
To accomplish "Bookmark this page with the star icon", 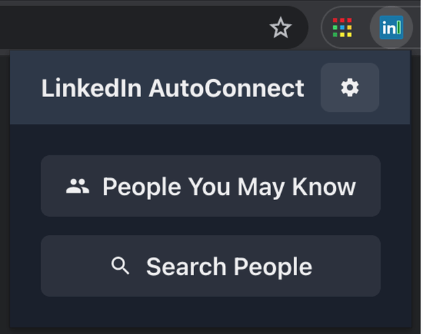I will (280, 27).
